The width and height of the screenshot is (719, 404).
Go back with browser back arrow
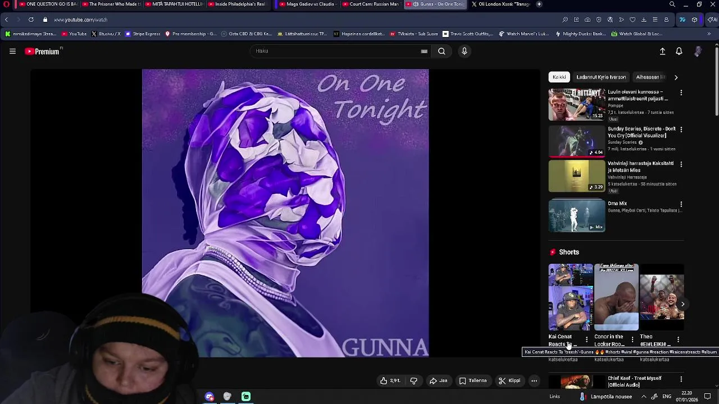[6, 20]
